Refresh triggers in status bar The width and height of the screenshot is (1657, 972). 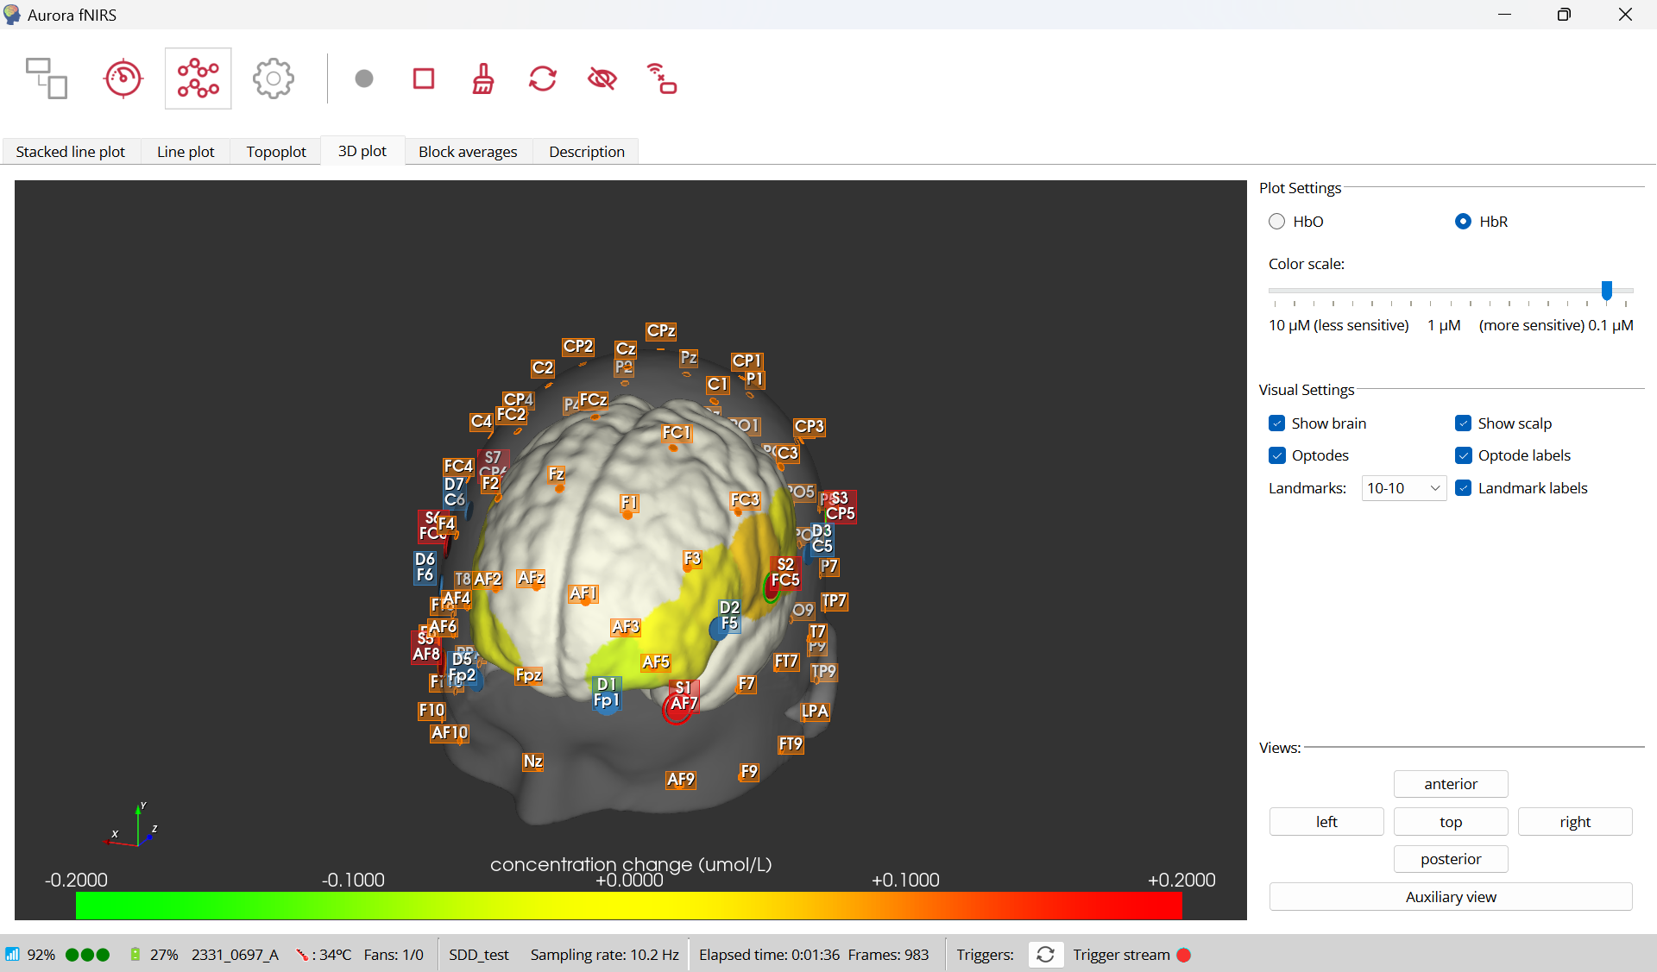point(1045,955)
